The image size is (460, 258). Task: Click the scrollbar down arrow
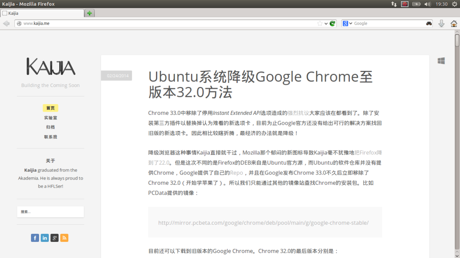click(x=457, y=255)
